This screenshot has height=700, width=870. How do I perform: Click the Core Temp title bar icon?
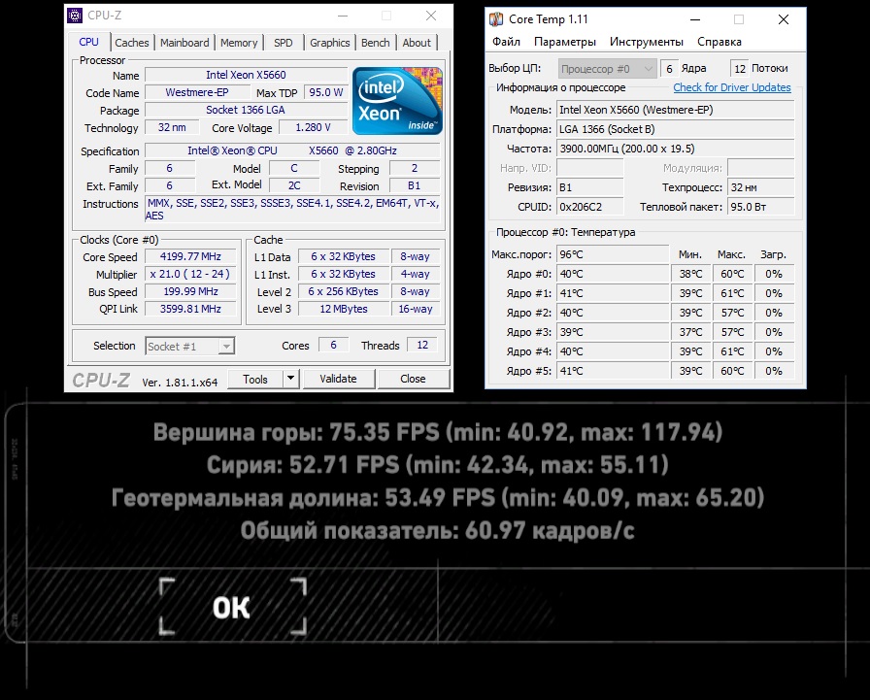(496, 19)
